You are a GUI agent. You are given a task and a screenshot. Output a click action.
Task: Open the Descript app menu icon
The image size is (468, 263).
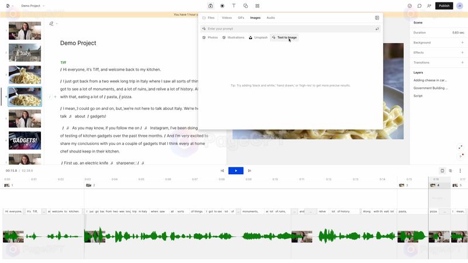point(8,6)
